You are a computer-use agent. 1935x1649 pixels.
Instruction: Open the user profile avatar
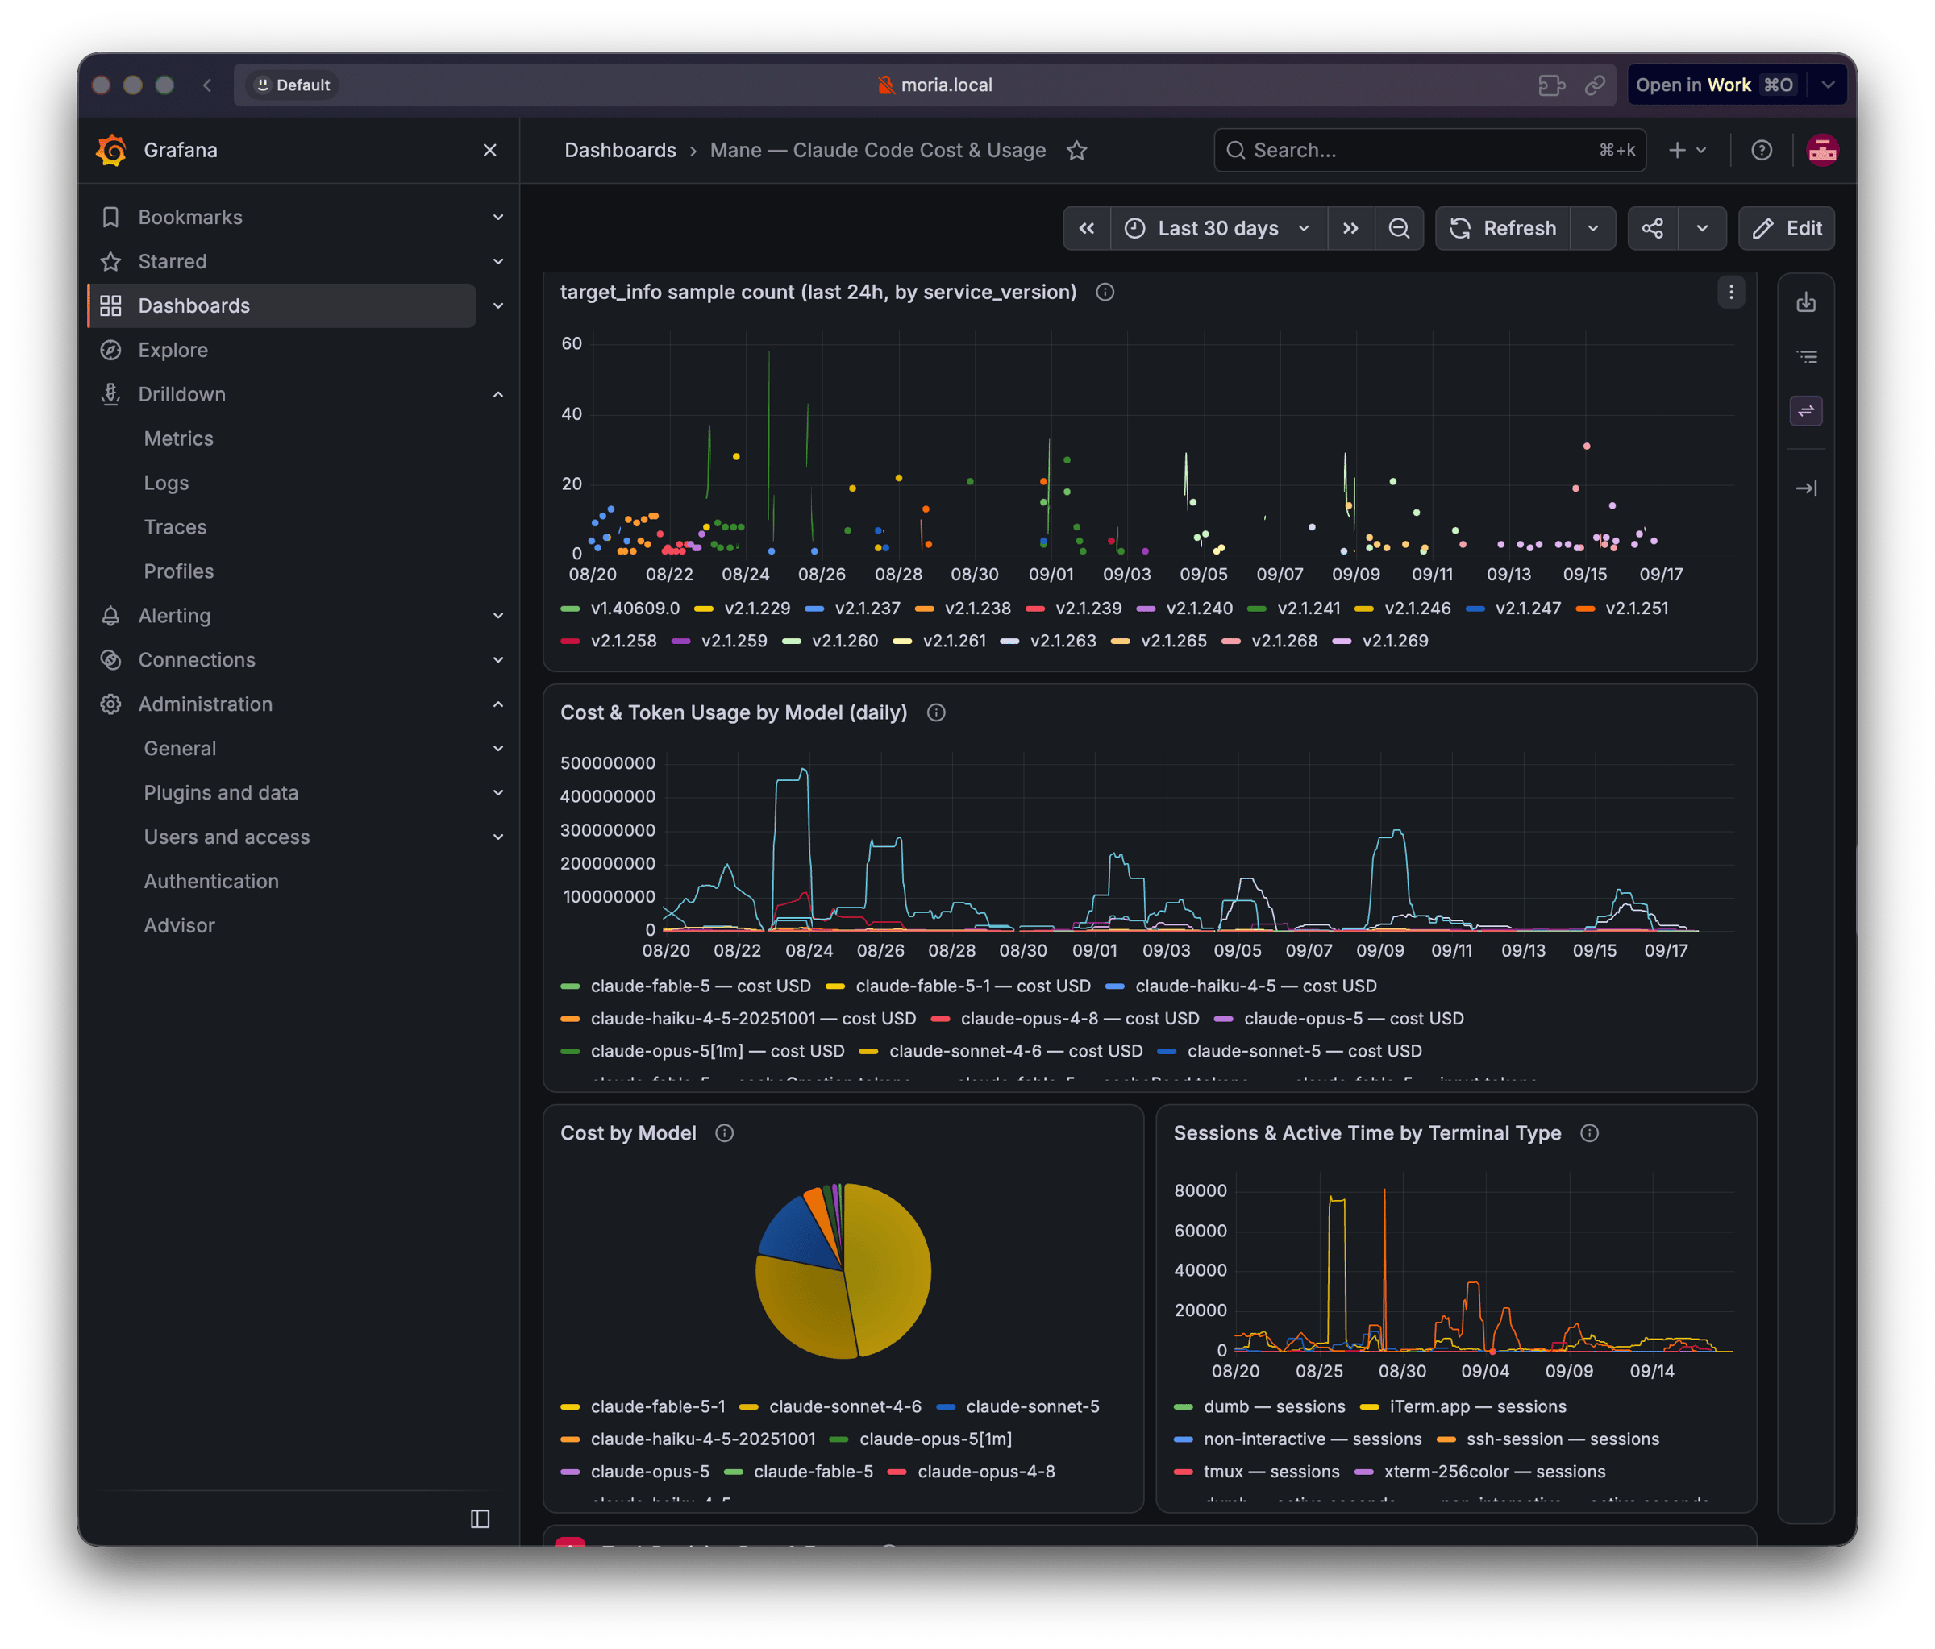[x=1822, y=151]
